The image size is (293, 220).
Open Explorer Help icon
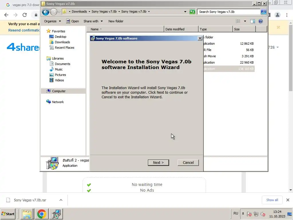click(261, 21)
